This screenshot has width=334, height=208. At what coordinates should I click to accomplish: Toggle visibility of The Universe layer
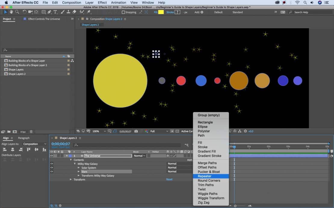(51, 156)
